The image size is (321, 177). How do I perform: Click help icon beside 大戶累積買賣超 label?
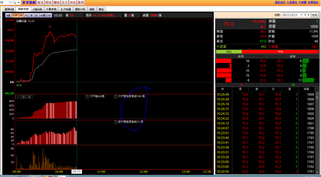click(115, 97)
